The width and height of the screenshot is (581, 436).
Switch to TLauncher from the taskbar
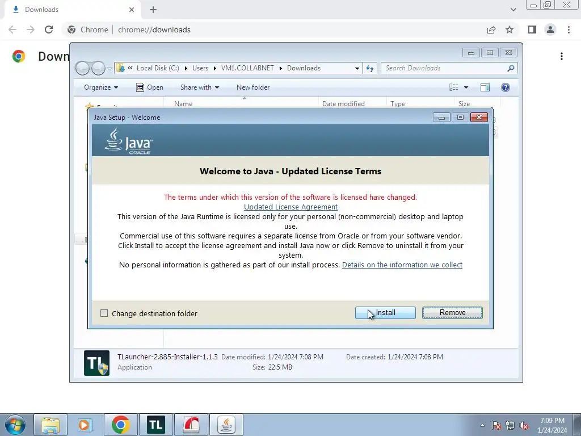click(155, 425)
